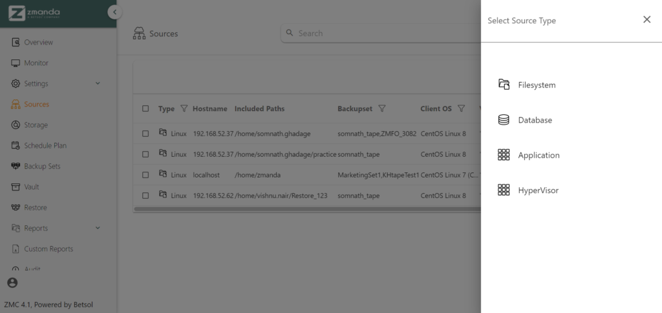Open the Type column filter
Image resolution: width=662 pixels, height=313 pixels.
(x=184, y=108)
